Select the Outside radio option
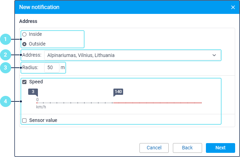 click(x=24, y=44)
